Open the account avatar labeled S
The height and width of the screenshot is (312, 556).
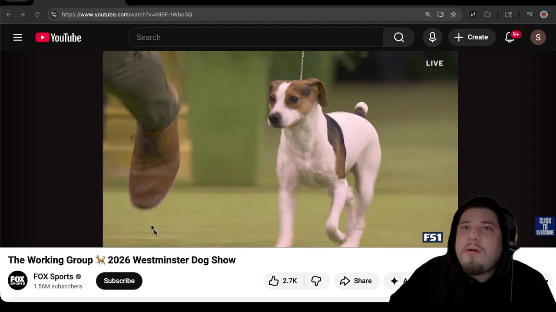point(538,37)
